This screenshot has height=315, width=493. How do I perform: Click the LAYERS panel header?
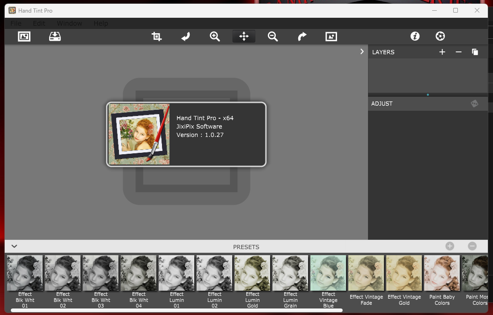point(383,52)
